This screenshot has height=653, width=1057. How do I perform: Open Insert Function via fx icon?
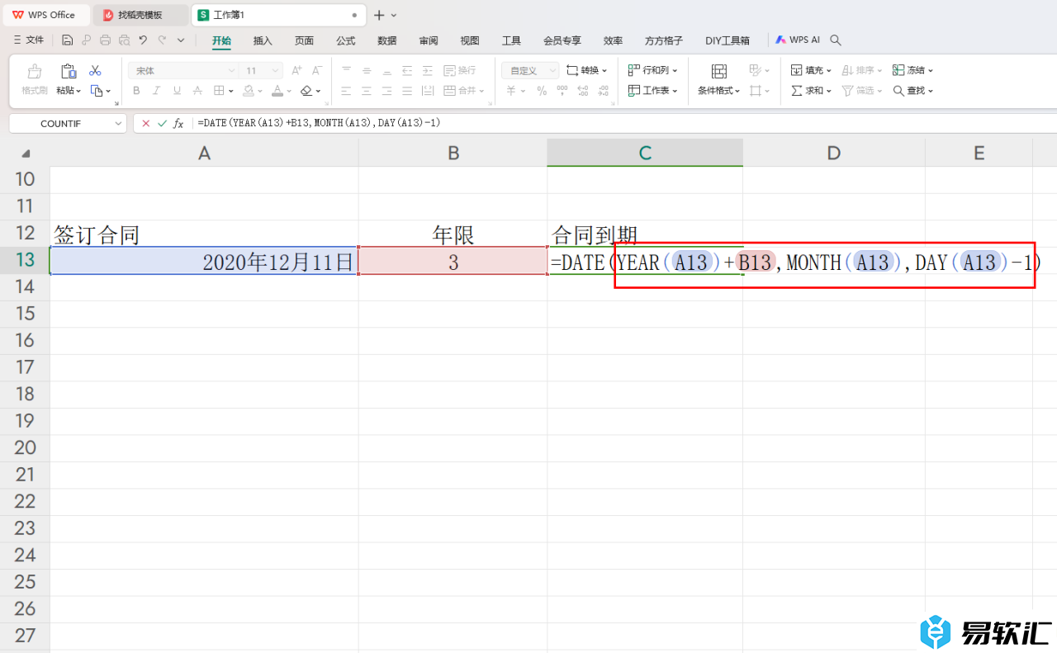coord(178,123)
